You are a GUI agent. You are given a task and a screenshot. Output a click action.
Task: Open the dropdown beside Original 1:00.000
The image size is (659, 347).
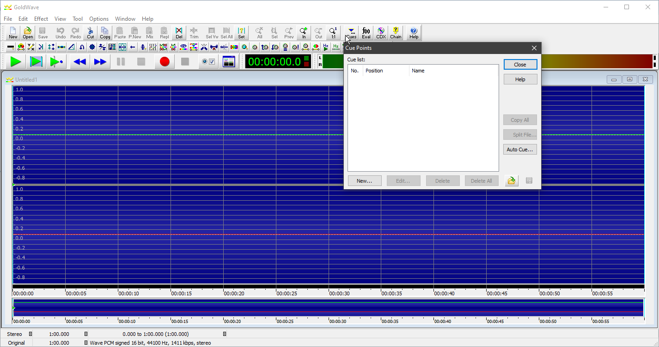point(86,343)
